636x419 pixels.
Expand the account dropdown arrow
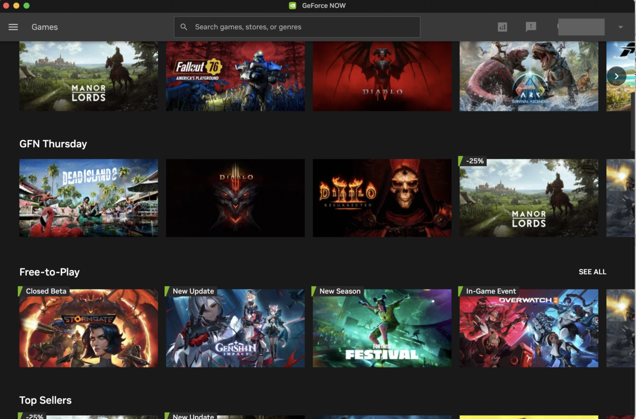[x=620, y=27]
